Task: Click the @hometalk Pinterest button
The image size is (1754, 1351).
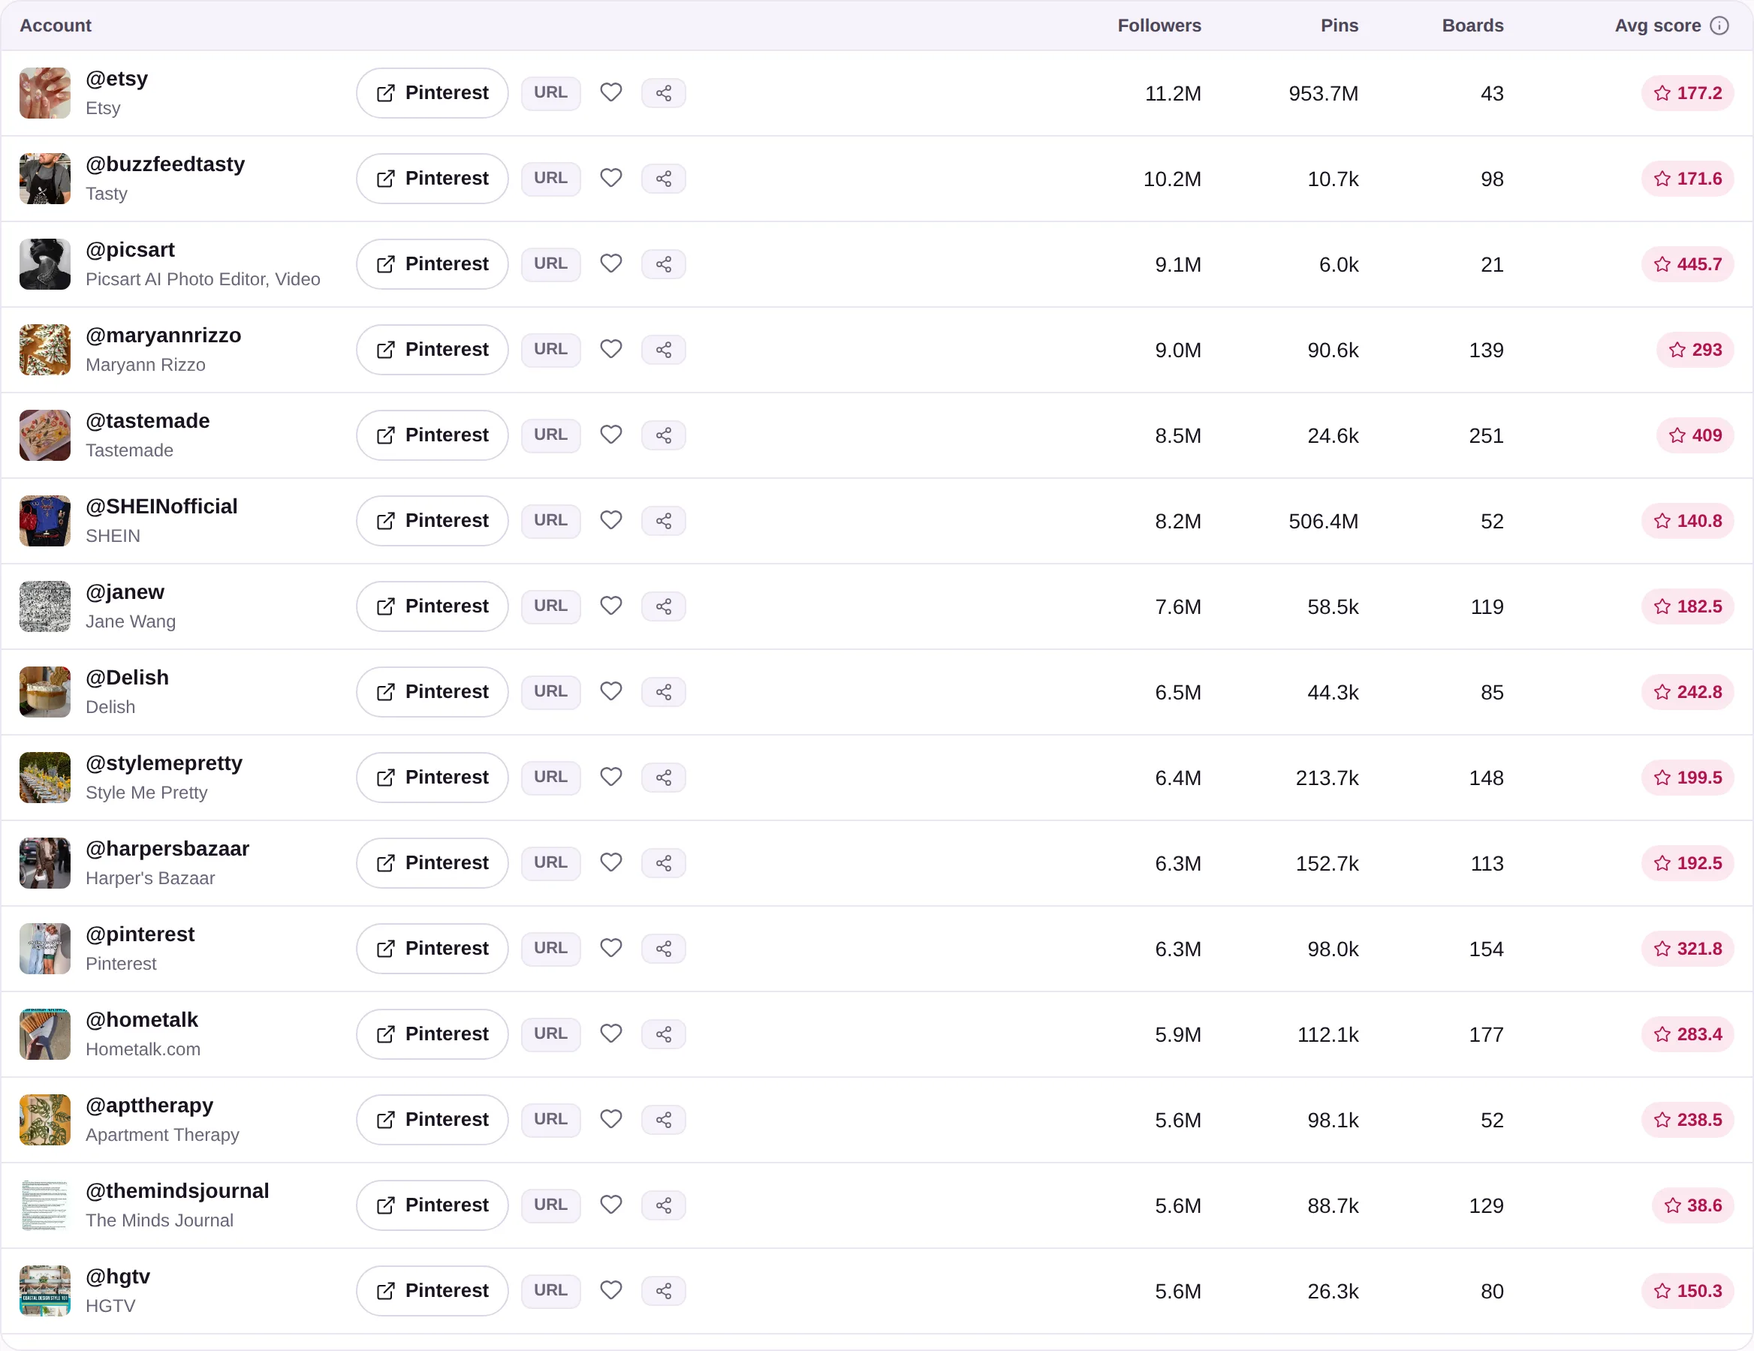Action: pyautogui.click(x=432, y=1034)
